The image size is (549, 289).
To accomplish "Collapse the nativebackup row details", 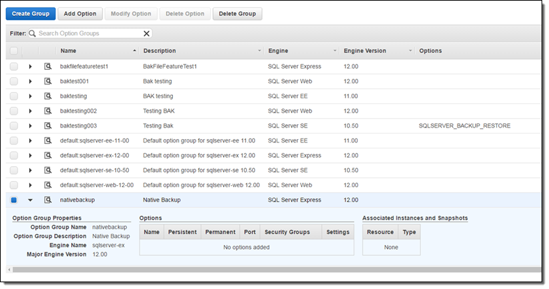I will point(30,199).
